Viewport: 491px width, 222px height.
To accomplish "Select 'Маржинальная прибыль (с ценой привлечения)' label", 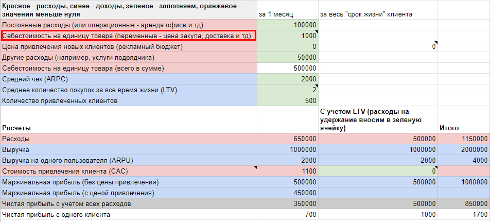I will (x=129, y=193).
